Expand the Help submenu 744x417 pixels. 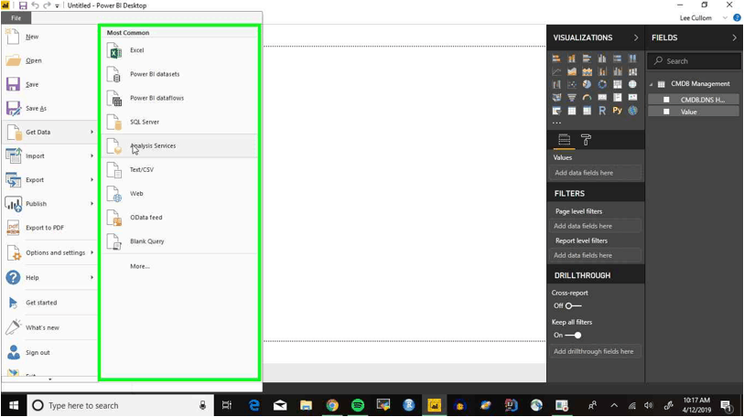click(49, 277)
